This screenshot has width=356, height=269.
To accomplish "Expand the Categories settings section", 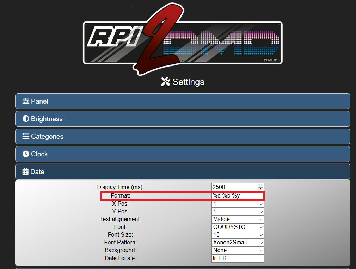I will (x=183, y=136).
